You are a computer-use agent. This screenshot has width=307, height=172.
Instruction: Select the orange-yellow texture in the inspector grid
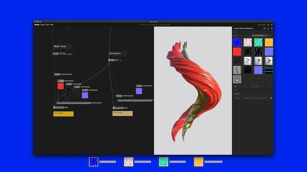pyautogui.click(x=269, y=43)
